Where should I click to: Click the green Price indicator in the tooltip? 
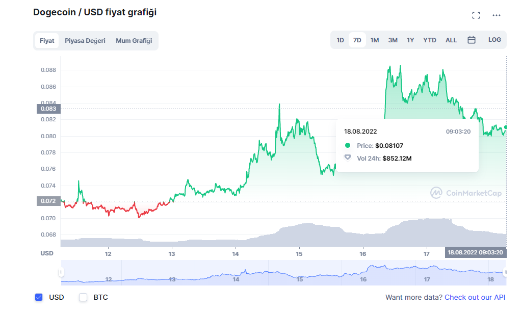347,145
